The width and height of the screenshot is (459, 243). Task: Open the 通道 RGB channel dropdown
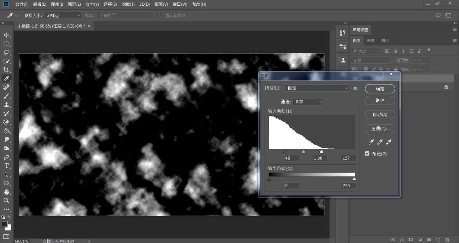308,102
